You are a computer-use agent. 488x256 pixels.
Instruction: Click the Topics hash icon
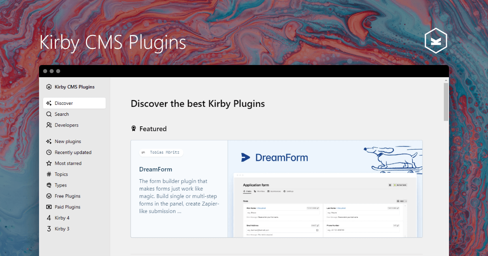pos(50,174)
